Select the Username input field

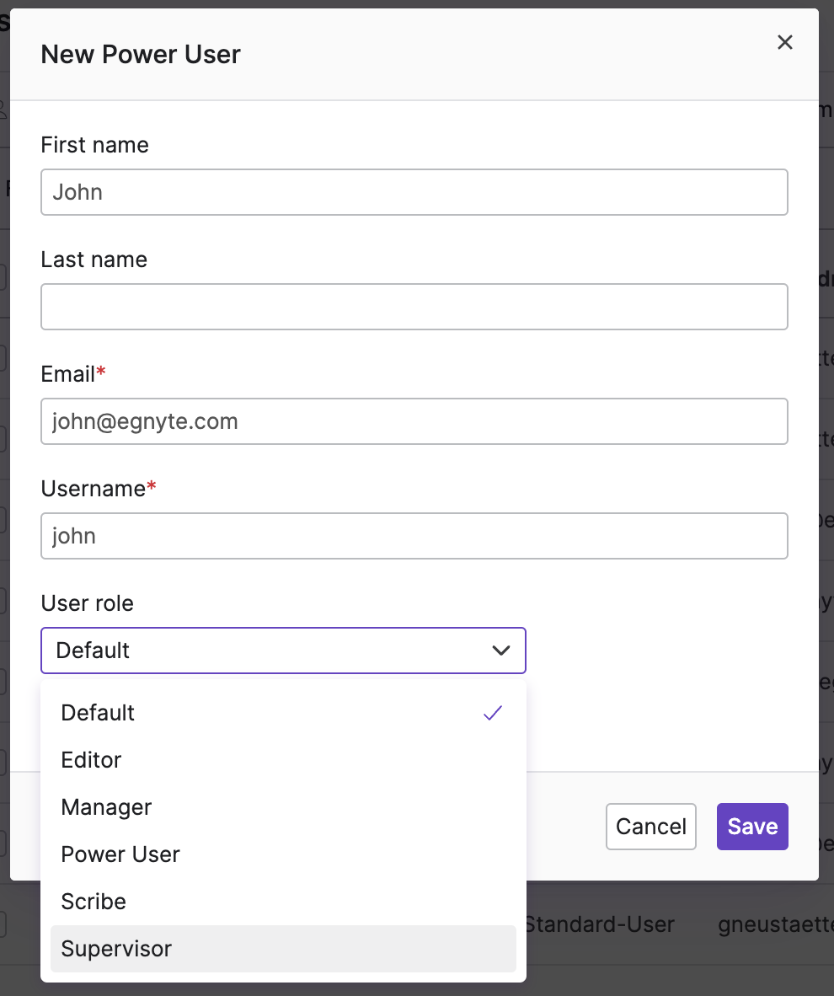414,536
